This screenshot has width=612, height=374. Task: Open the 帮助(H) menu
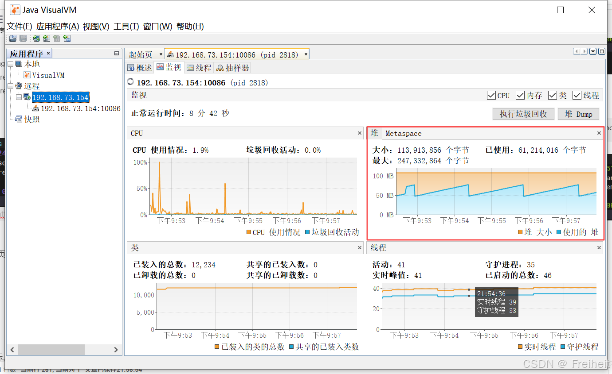pos(190,26)
